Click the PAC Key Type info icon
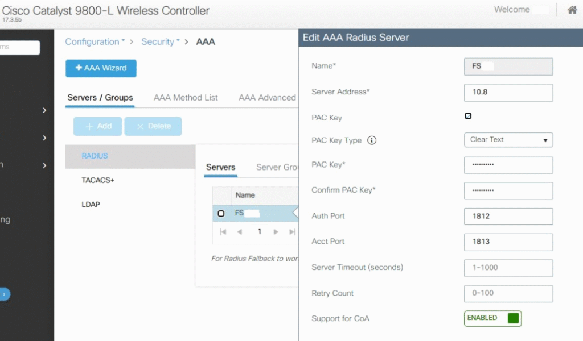This screenshot has height=341, width=583. tap(371, 140)
